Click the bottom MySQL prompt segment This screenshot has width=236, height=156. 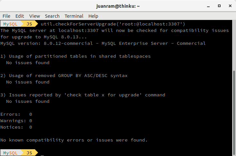click(x=10, y=153)
